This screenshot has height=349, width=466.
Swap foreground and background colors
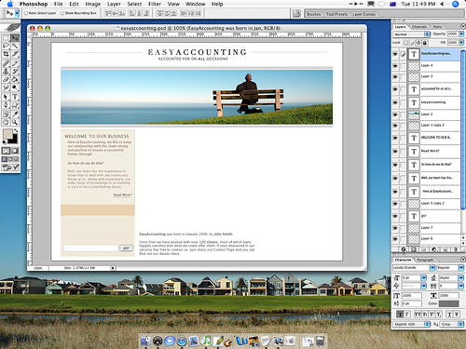(x=16, y=131)
